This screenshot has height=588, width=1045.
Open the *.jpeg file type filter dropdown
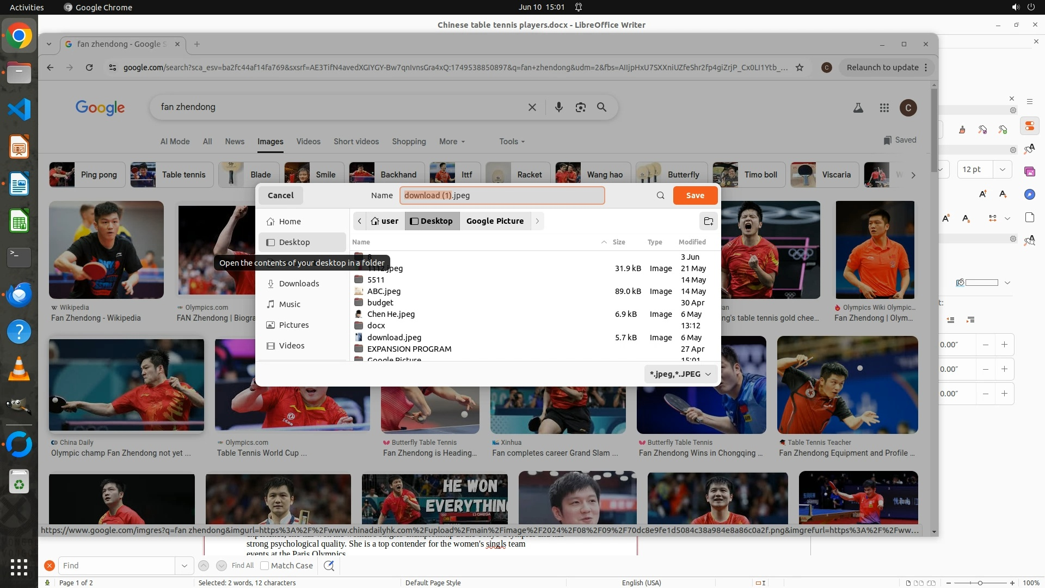(680, 374)
